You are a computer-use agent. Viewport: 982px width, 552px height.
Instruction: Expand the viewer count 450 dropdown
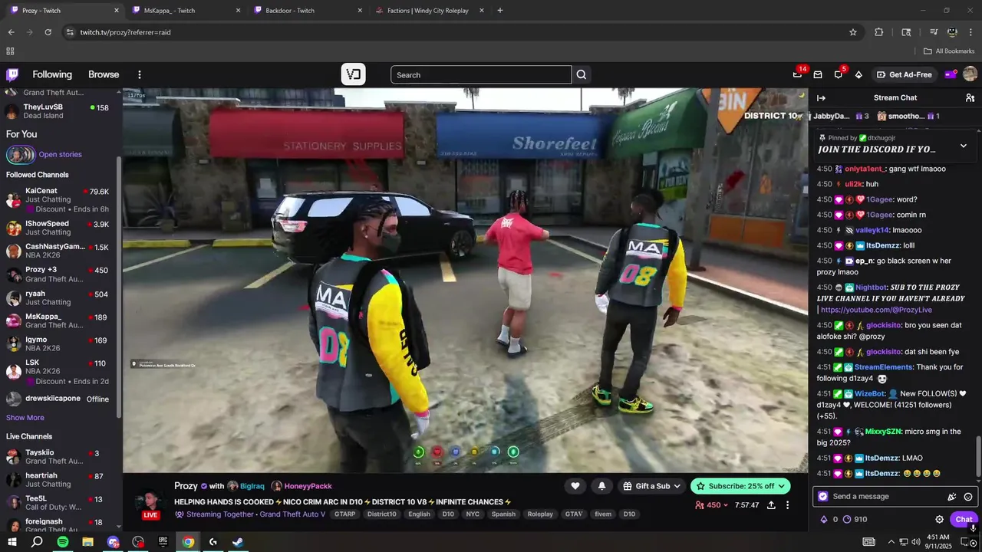tap(711, 505)
